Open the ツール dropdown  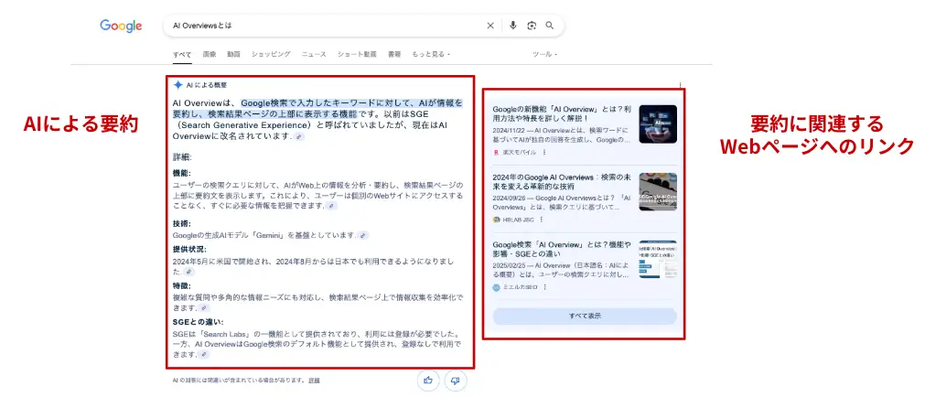click(543, 54)
